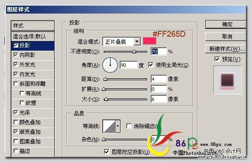
Task: Click the opacity value field showing 70
Action: point(159,52)
